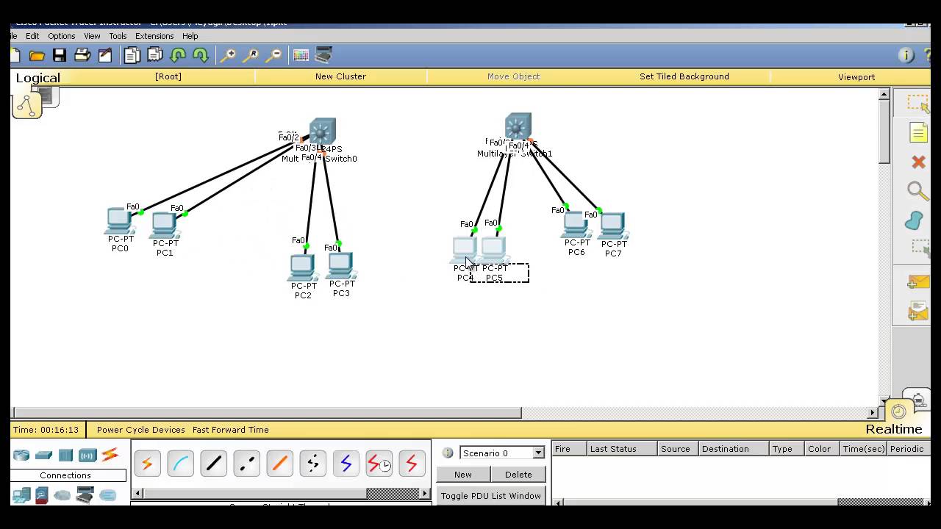The height and width of the screenshot is (529, 941).
Task: Select the blue Coaxial cable
Action: [x=346, y=464]
